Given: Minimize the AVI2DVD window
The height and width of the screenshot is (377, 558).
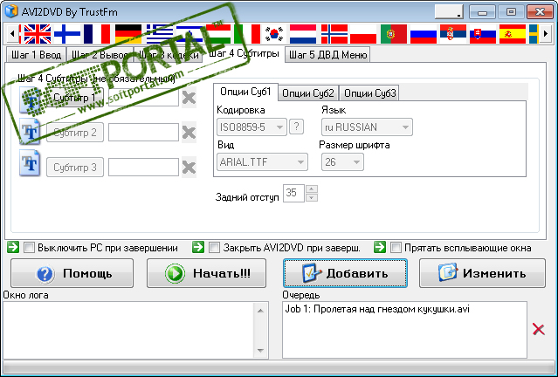Looking at the screenshot, I should coord(482,12).
